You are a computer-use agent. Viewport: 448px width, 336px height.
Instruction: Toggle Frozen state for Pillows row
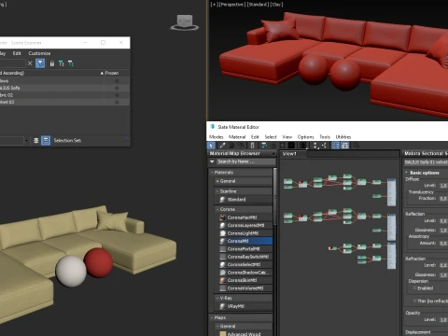click(x=117, y=81)
